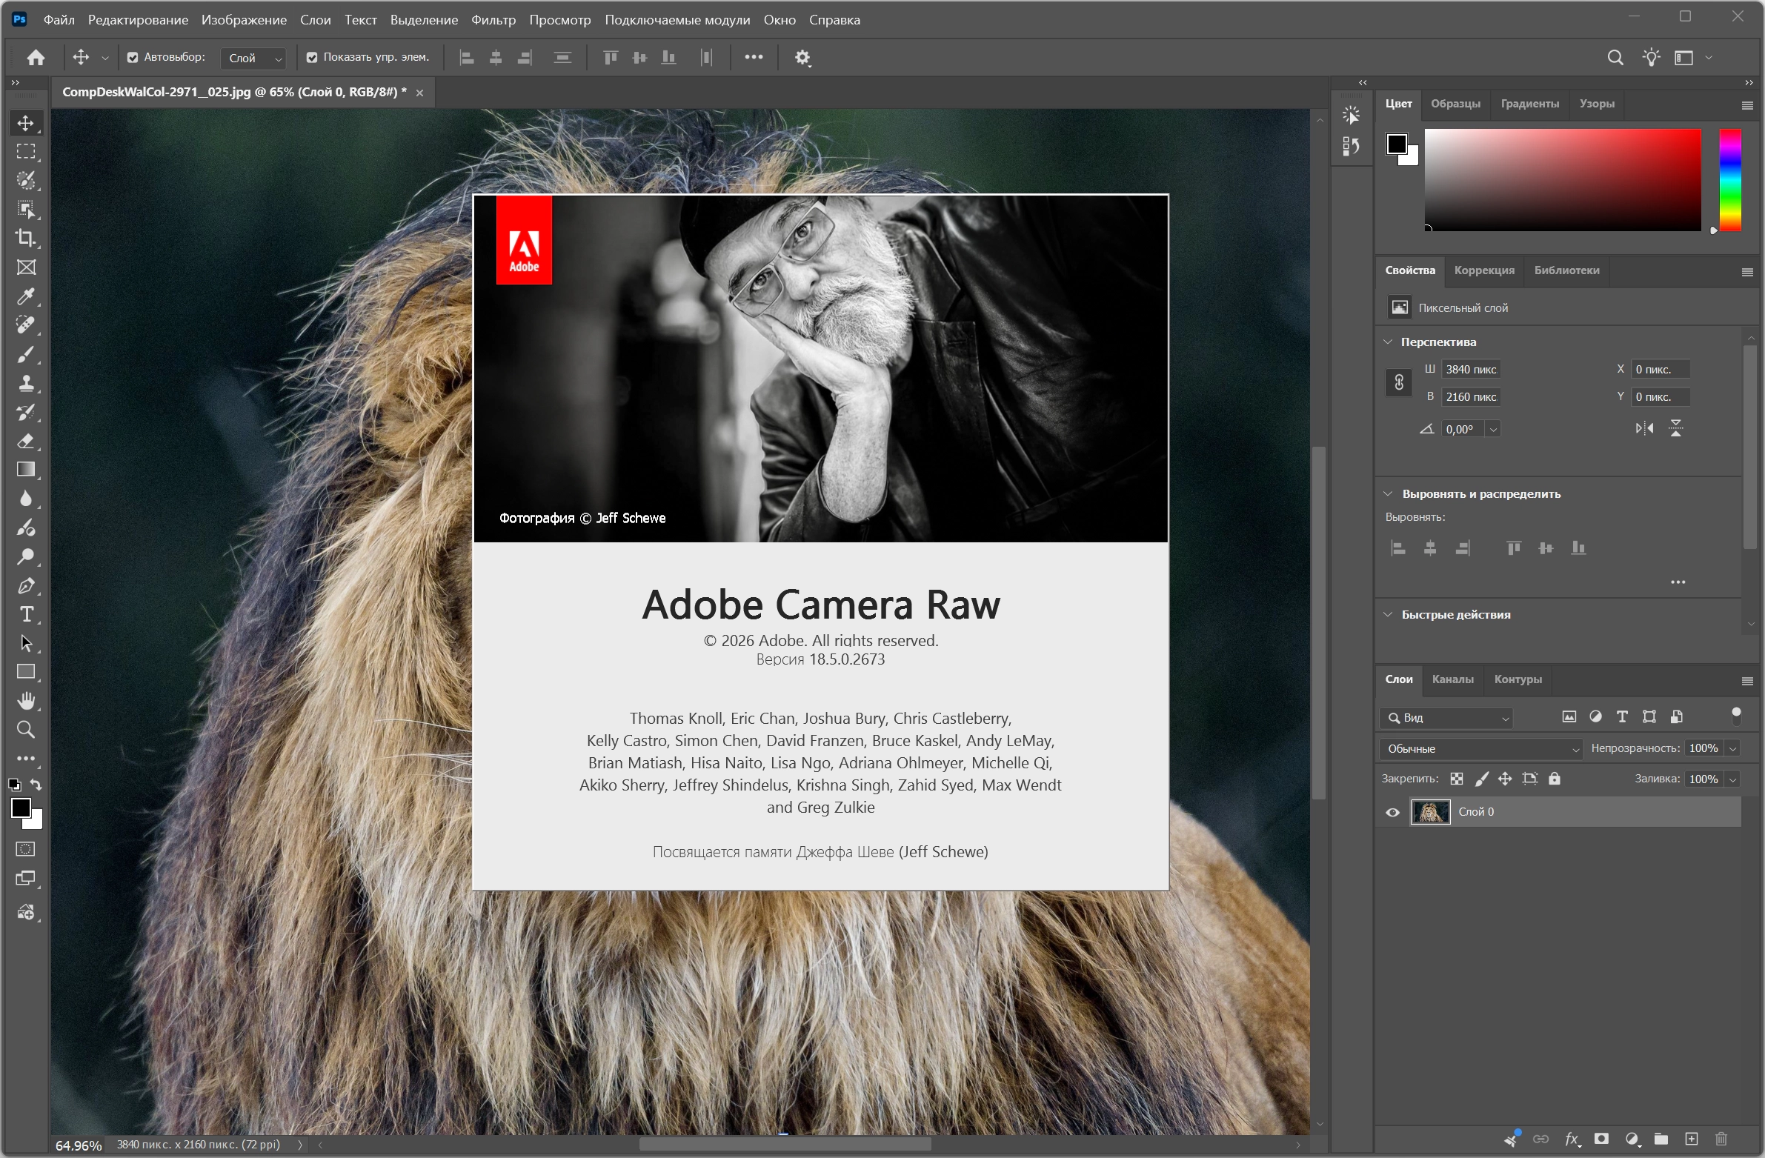Open the Слой auto-select dropdown
Viewport: 1765px width, 1158px height.
(x=253, y=58)
